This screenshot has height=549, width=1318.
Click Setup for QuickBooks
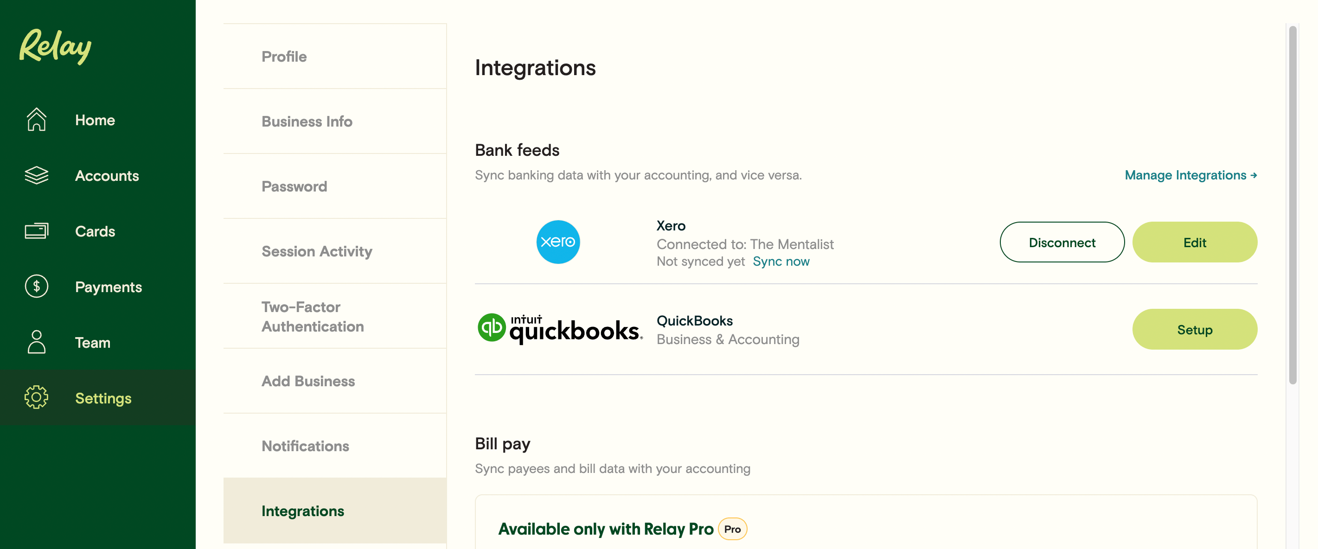(x=1195, y=330)
